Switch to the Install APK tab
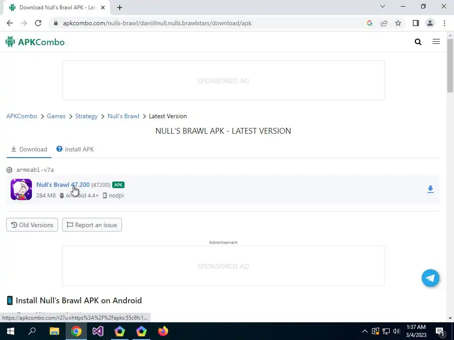 pyautogui.click(x=75, y=149)
